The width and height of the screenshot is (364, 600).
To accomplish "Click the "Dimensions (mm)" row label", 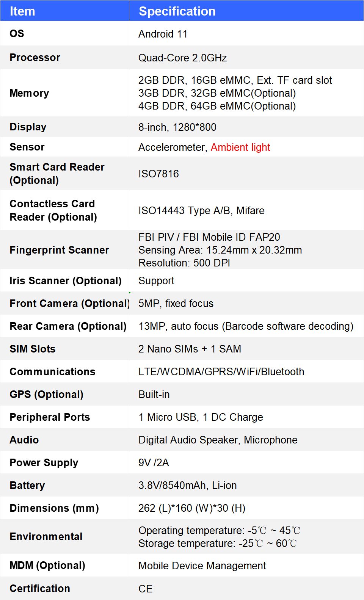I will (x=54, y=508).
